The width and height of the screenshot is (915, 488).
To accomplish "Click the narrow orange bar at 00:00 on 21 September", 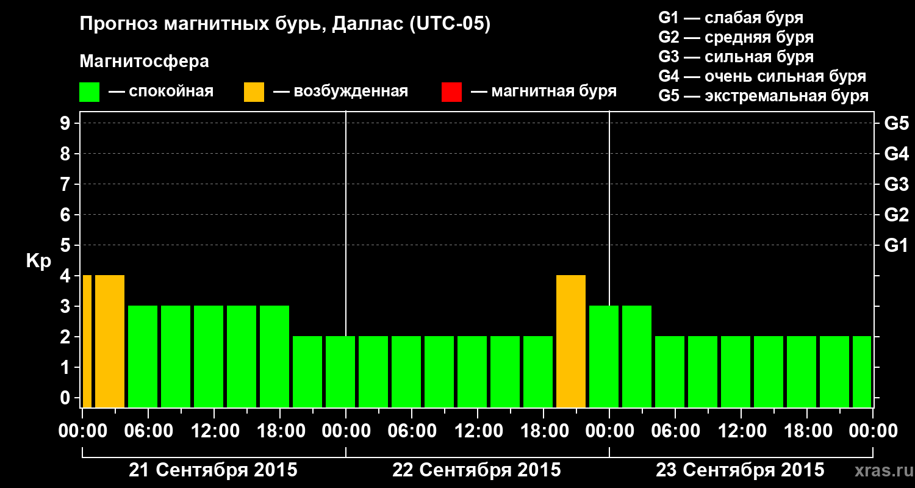I will click(87, 341).
